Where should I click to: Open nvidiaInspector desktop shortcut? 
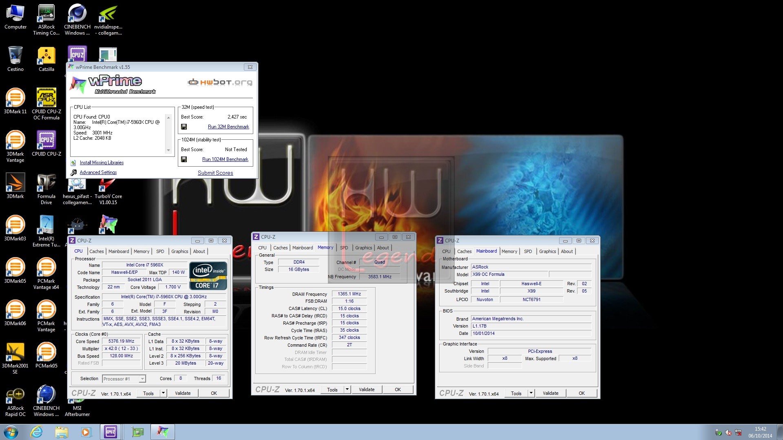coord(108,20)
